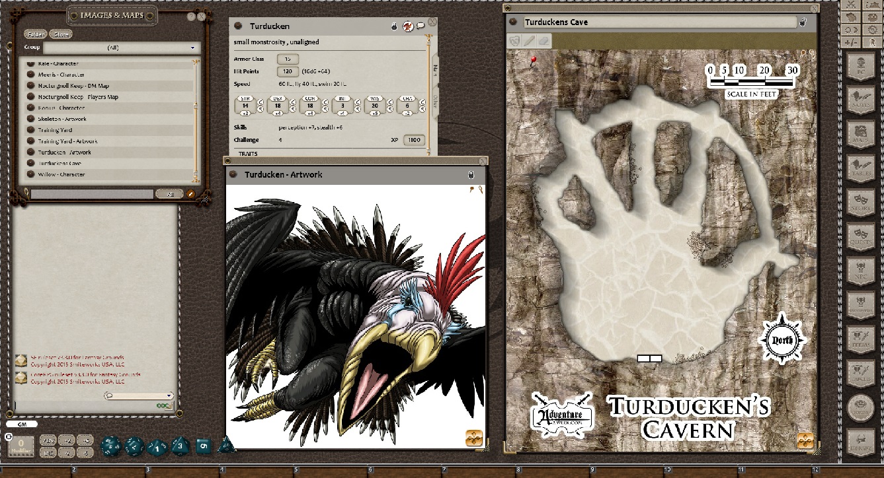Click the Folder button in Images & Maps
Viewport: 884px width, 478px height.
(35, 34)
